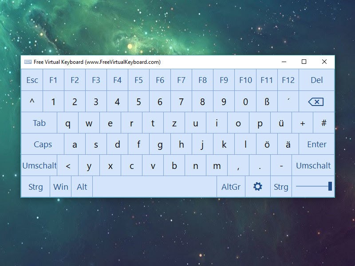Click the F12 function key
This screenshot has height=266, width=355.
click(288, 80)
